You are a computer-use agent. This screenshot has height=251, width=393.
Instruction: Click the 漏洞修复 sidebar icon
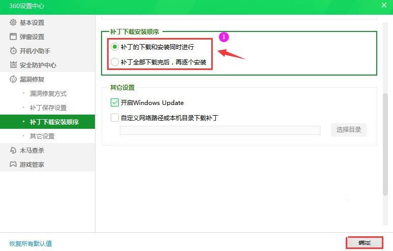[x=13, y=79]
